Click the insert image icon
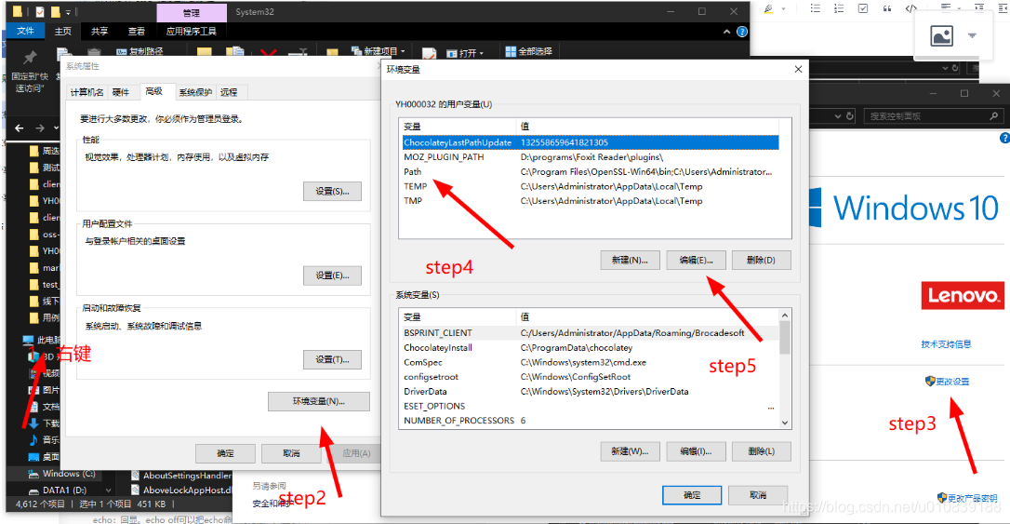1010x524 pixels. [942, 36]
